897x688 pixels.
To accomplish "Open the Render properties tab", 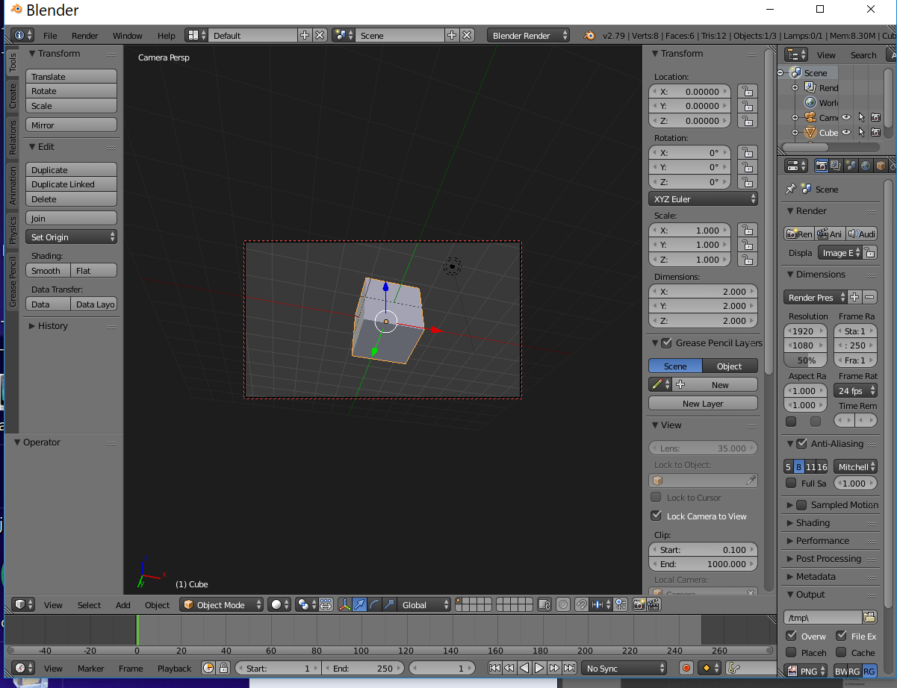I will tap(821, 166).
